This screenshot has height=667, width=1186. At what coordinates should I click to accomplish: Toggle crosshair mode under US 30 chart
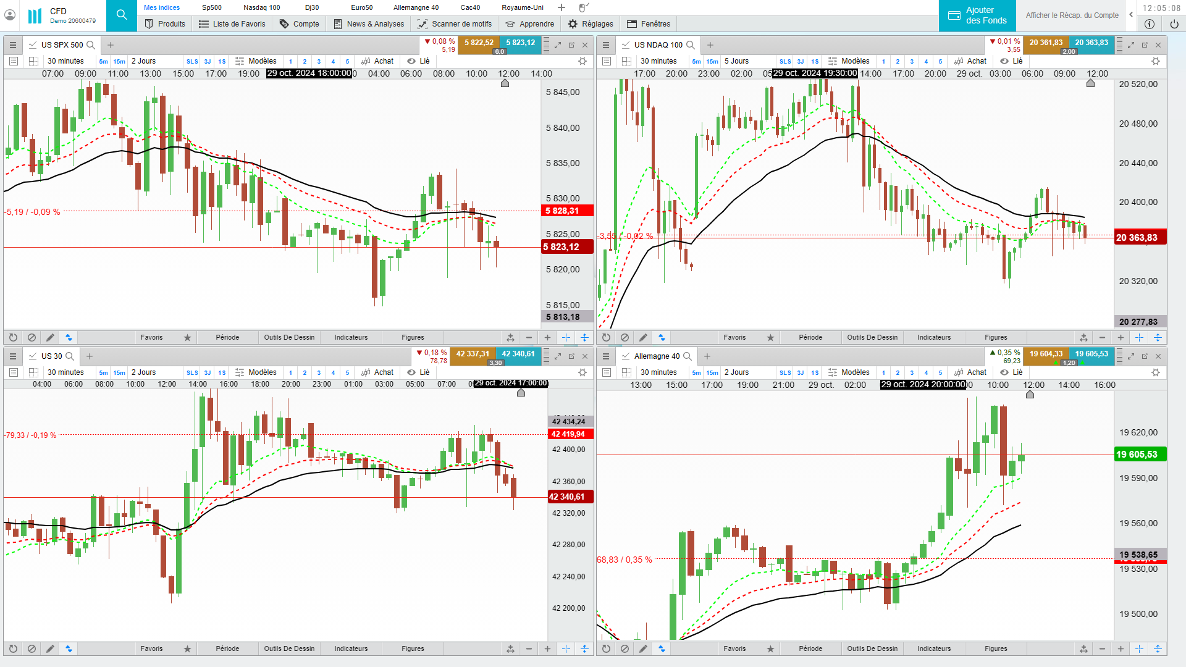pos(566,649)
